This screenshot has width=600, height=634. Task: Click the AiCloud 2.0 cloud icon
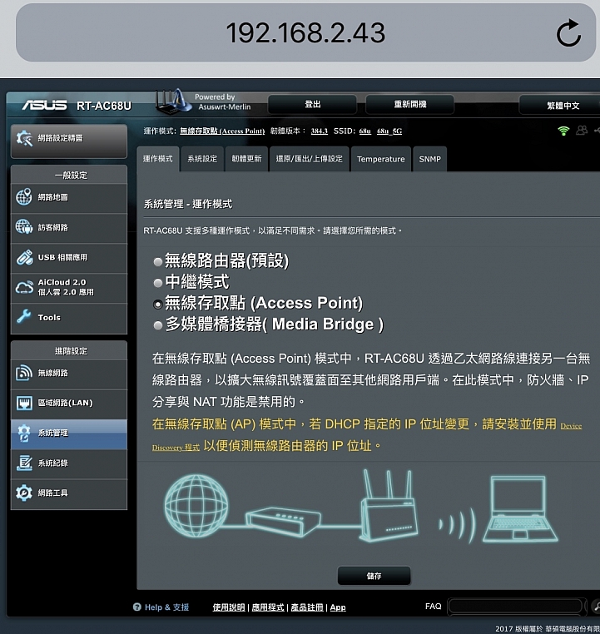coord(24,287)
